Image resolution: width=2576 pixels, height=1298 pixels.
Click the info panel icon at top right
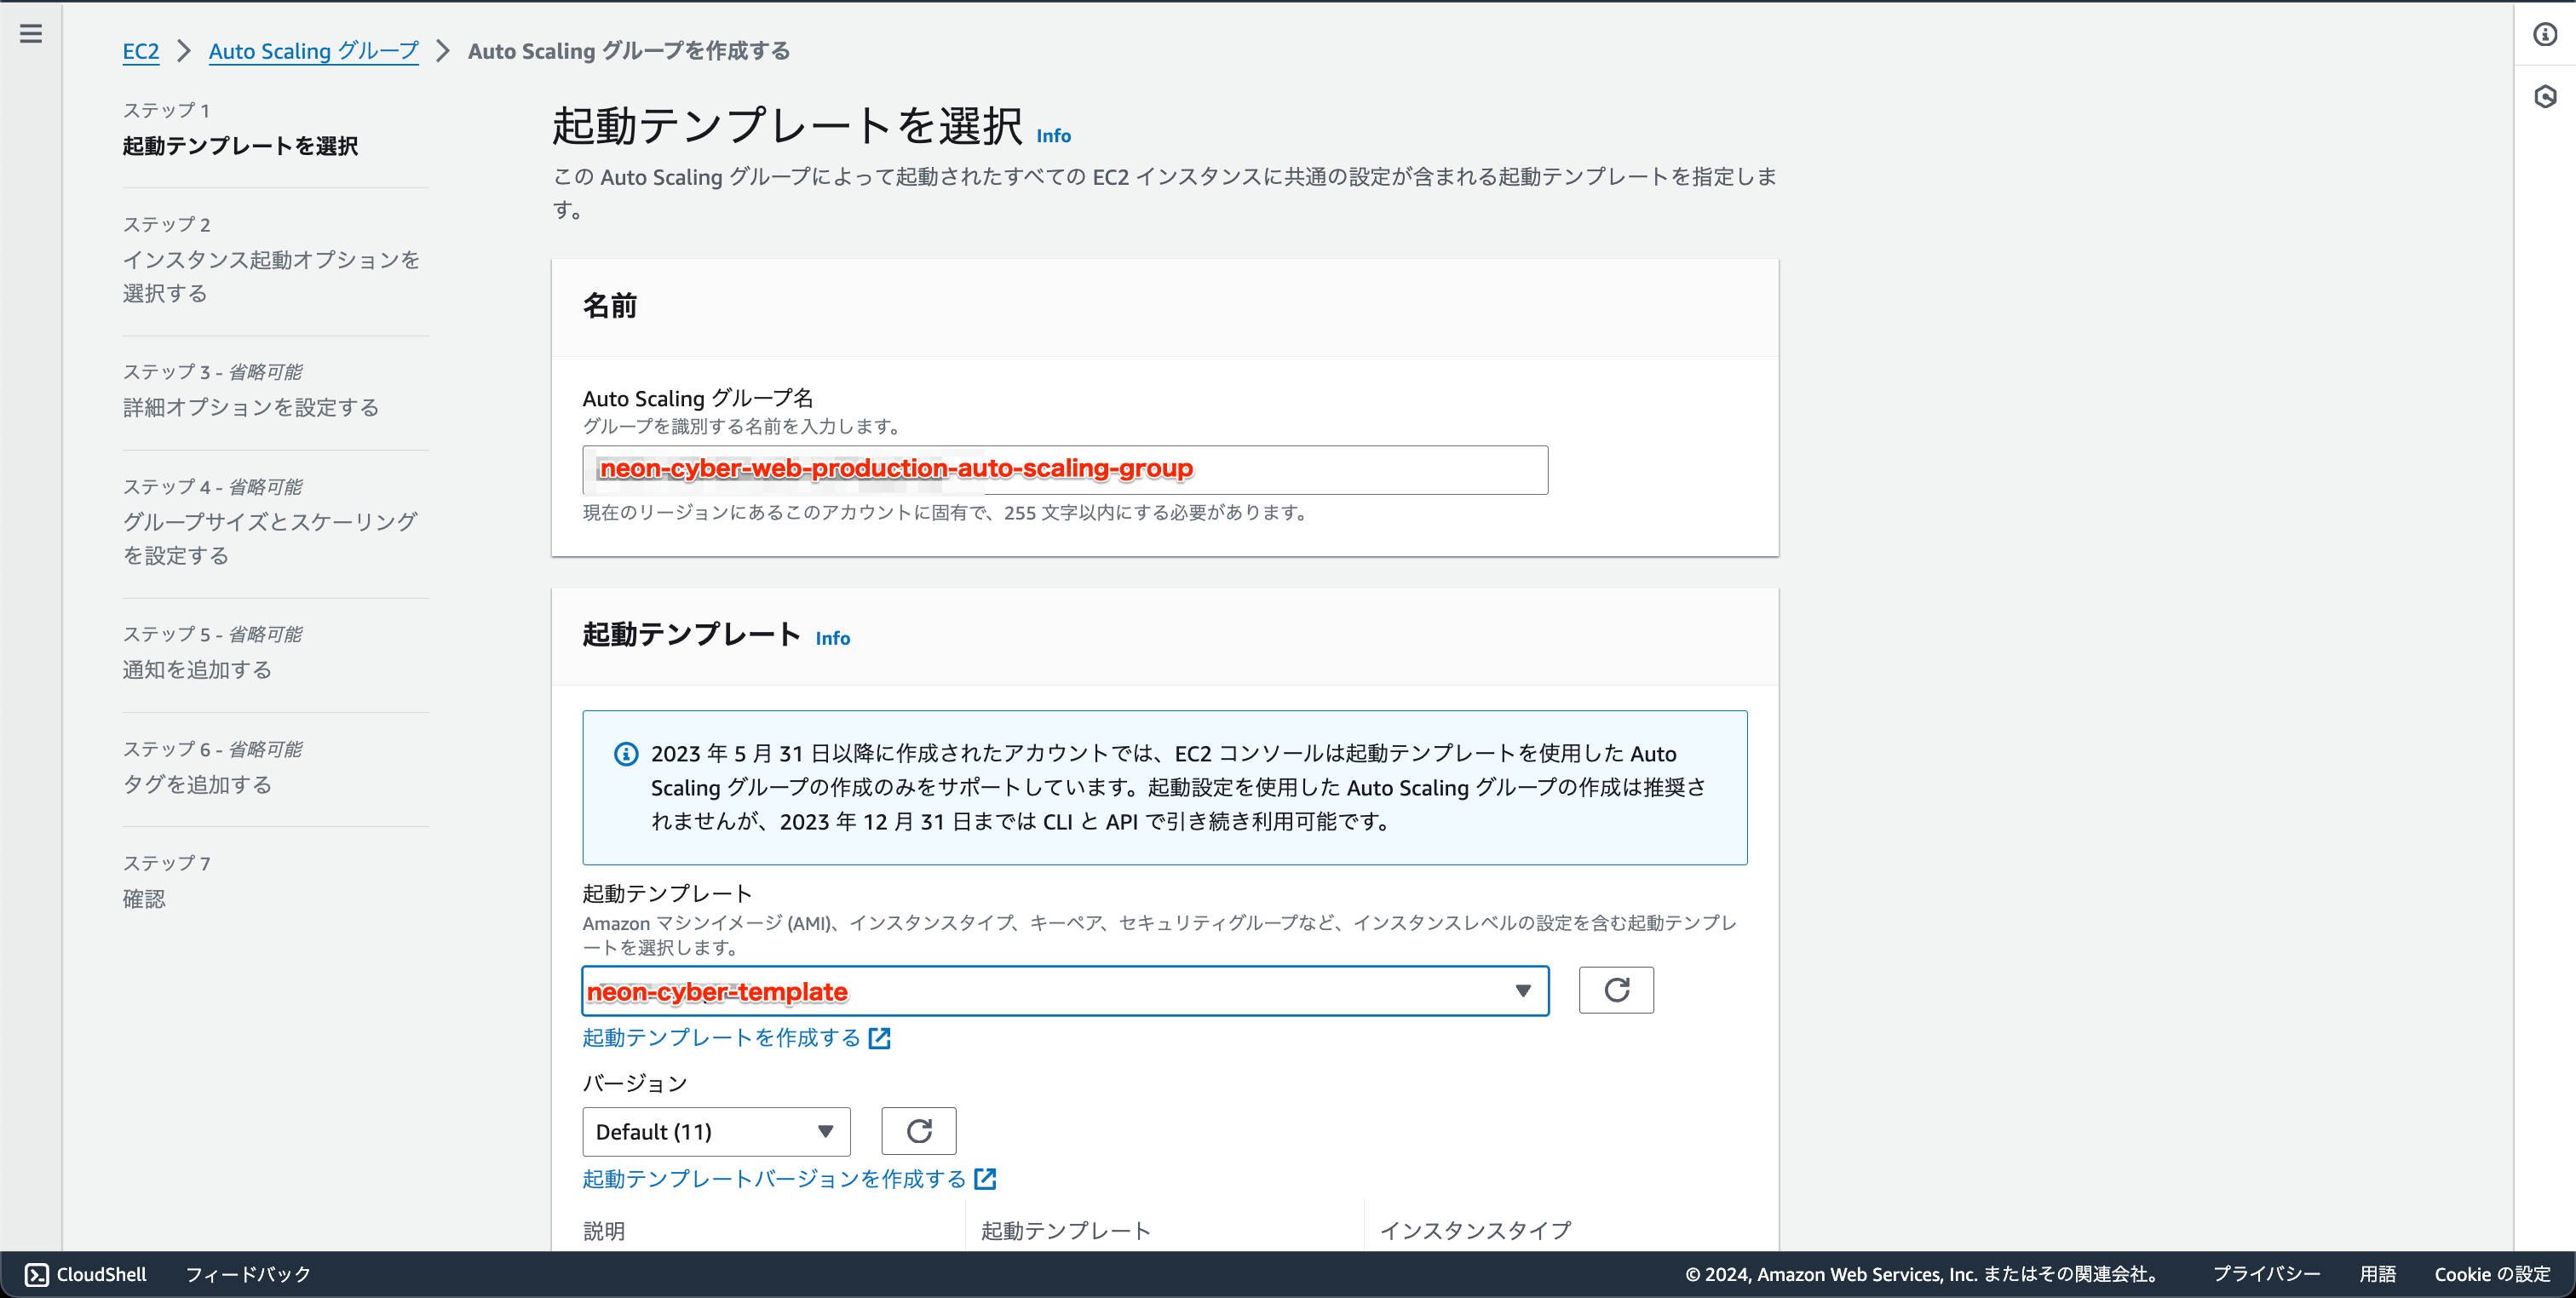click(2547, 33)
